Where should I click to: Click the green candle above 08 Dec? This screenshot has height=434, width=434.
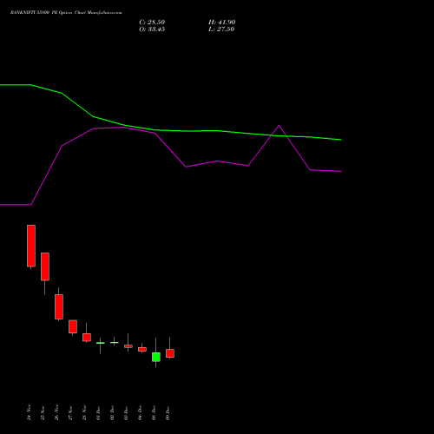[x=156, y=357]
